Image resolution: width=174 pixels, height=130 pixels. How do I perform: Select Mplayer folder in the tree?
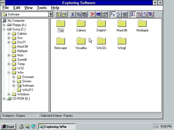[x=22, y=51]
